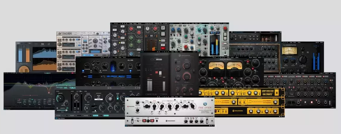Click Solo S in THE OVEN toolbar
Viewport: 341px width, 134px height.
pyautogui.click(x=210, y=97)
